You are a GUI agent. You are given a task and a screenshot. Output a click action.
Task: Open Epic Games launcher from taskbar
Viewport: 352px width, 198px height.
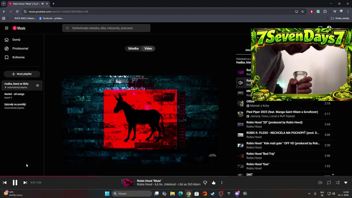pyautogui.click(x=229, y=194)
